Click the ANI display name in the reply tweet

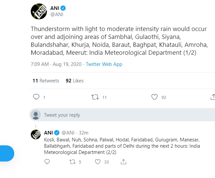click(48, 133)
